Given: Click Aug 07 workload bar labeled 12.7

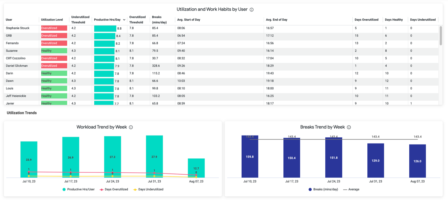Looking at the screenshot, I should pyautogui.click(x=196, y=168).
